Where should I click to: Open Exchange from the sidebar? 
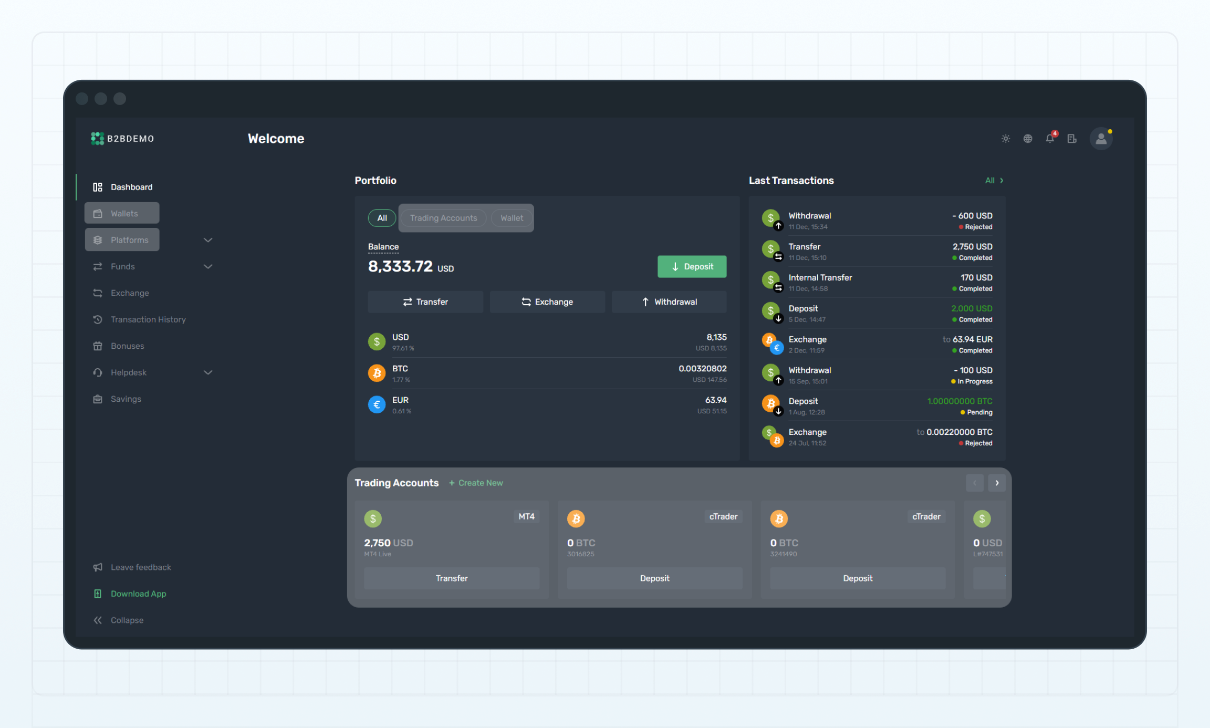click(x=129, y=293)
